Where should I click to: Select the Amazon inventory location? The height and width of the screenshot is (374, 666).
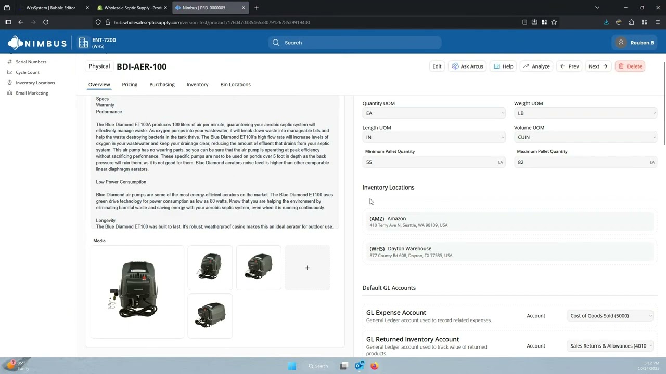[x=510, y=222]
